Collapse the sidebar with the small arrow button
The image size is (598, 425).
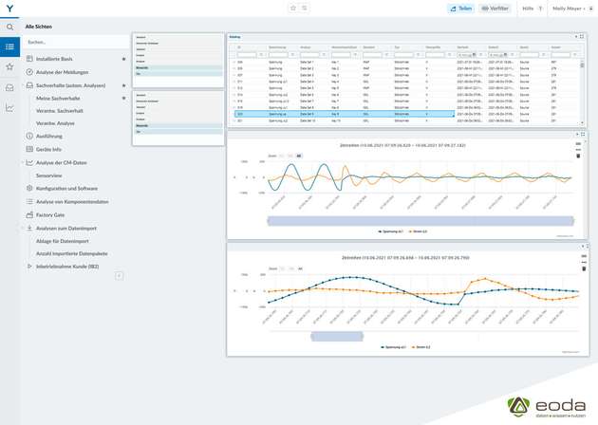(119, 275)
